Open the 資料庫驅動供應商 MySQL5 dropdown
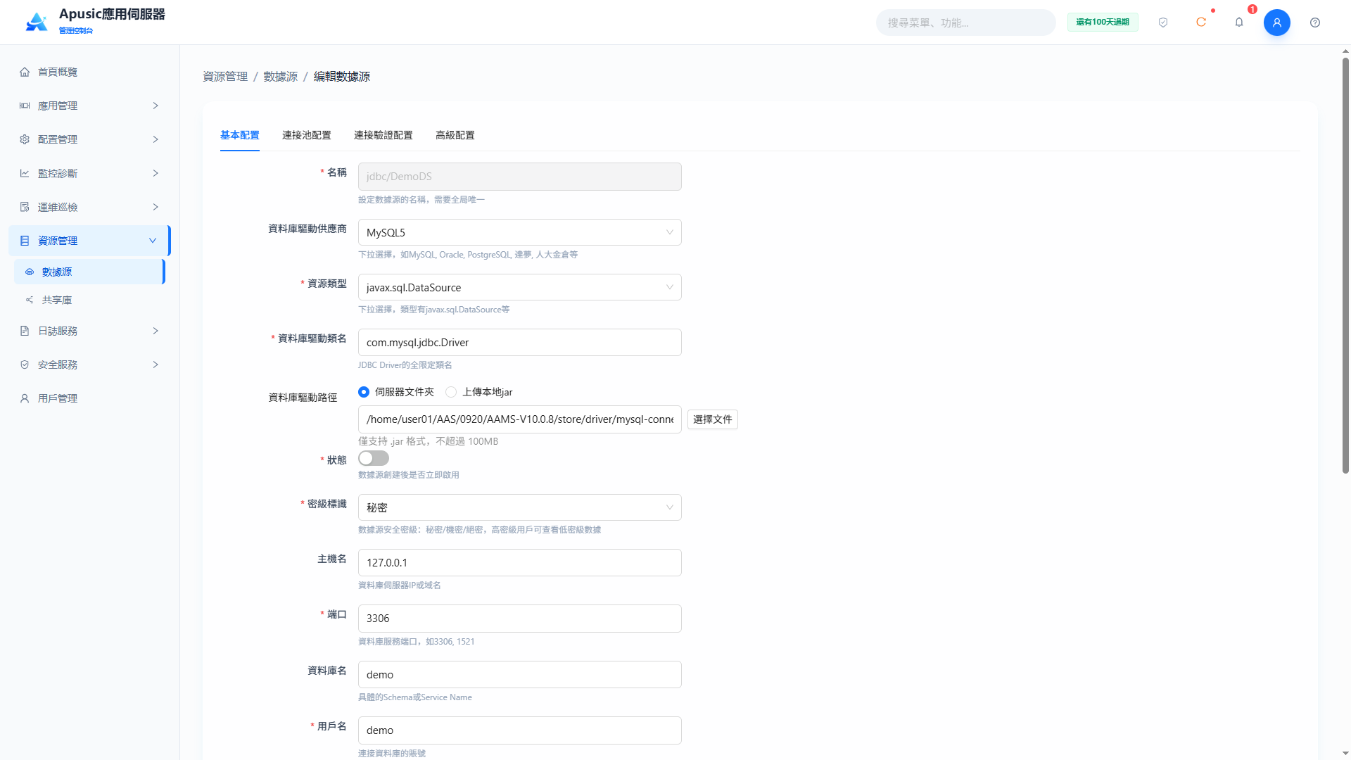This screenshot has width=1351, height=760. pos(519,232)
